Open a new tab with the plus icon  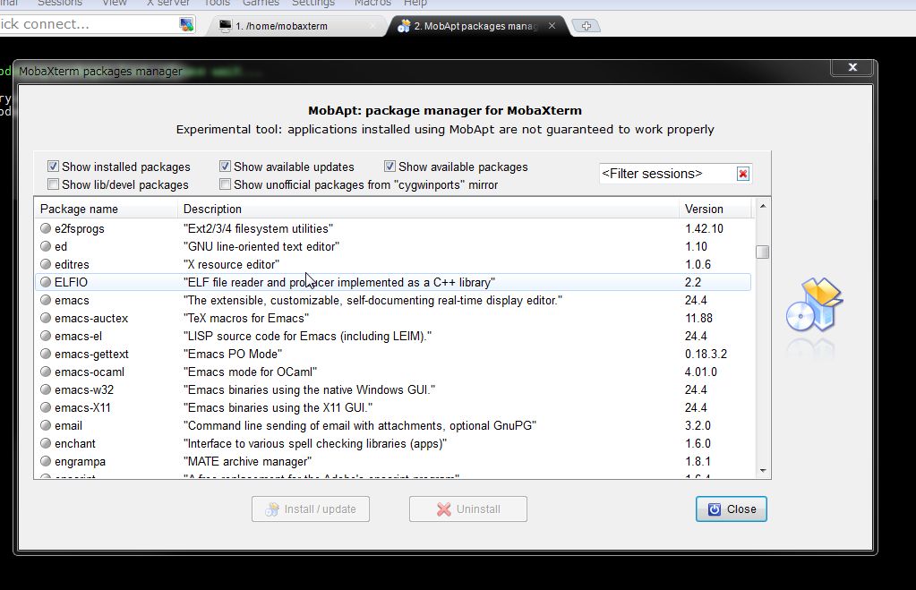tap(586, 26)
